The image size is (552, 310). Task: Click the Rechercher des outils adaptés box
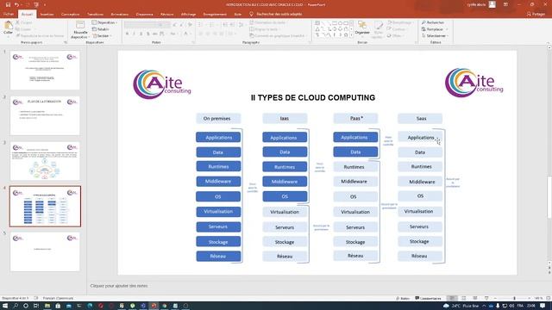click(276, 14)
